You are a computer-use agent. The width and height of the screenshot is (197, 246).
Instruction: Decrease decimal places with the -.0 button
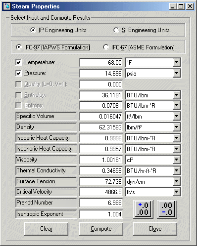click(x=167, y=209)
